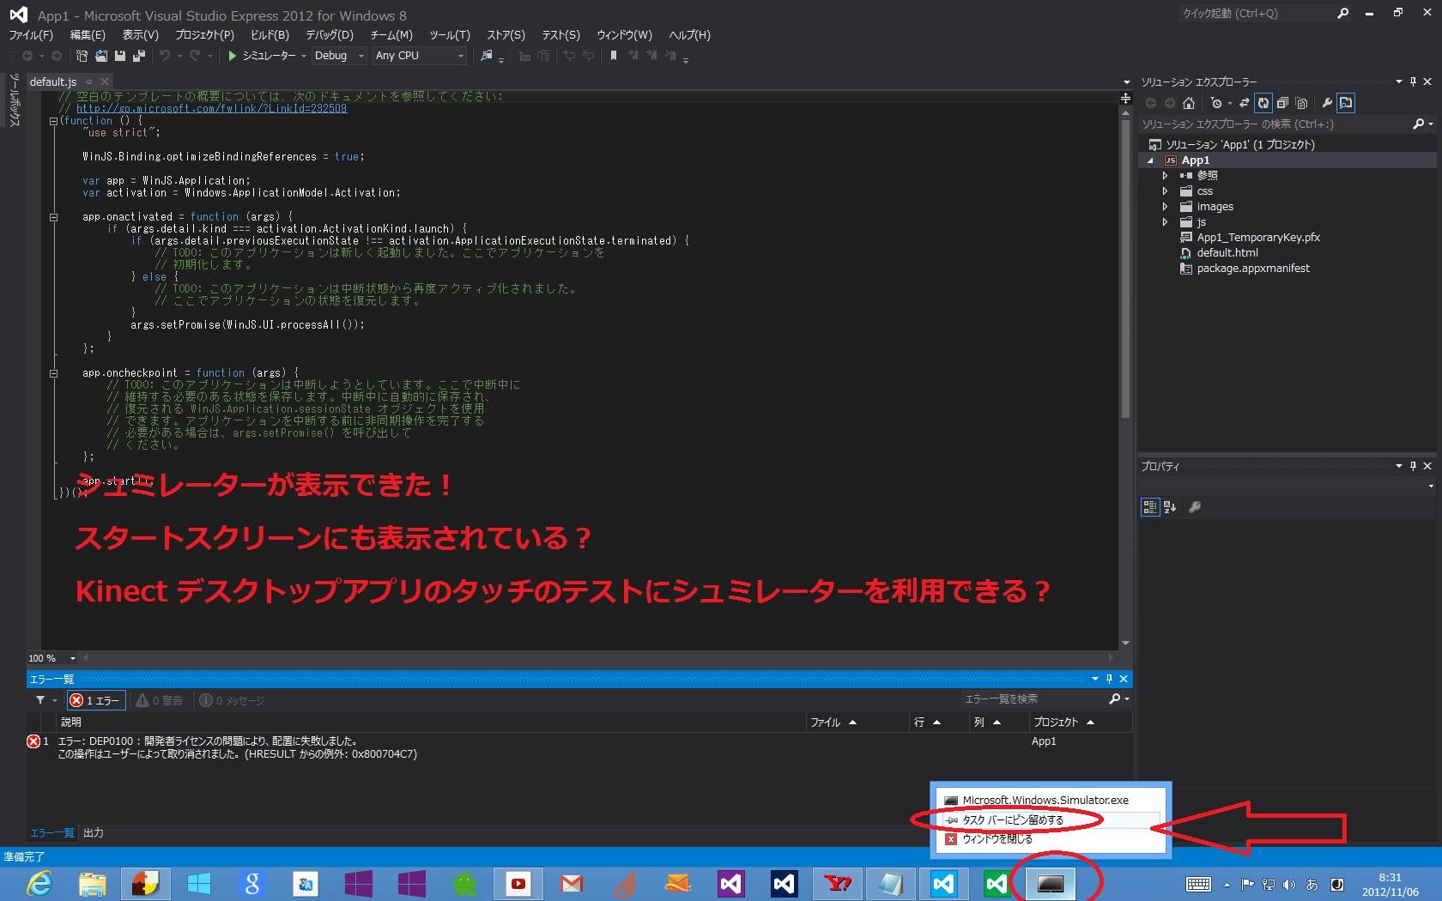Open Internet Explorer from the taskbar
This screenshot has width=1442, height=901.
39,883
